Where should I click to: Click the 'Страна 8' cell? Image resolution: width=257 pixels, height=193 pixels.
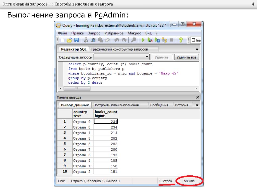point(83,127)
